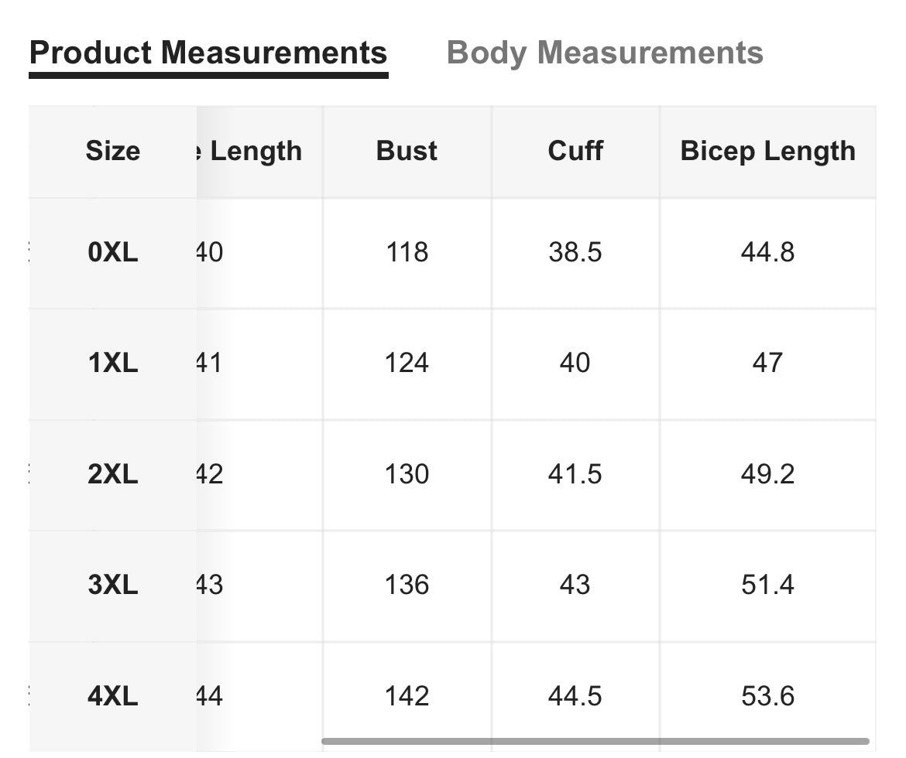Click the 130 bust value for 2XL
The width and height of the screenshot is (906, 758).
pyautogui.click(x=407, y=475)
